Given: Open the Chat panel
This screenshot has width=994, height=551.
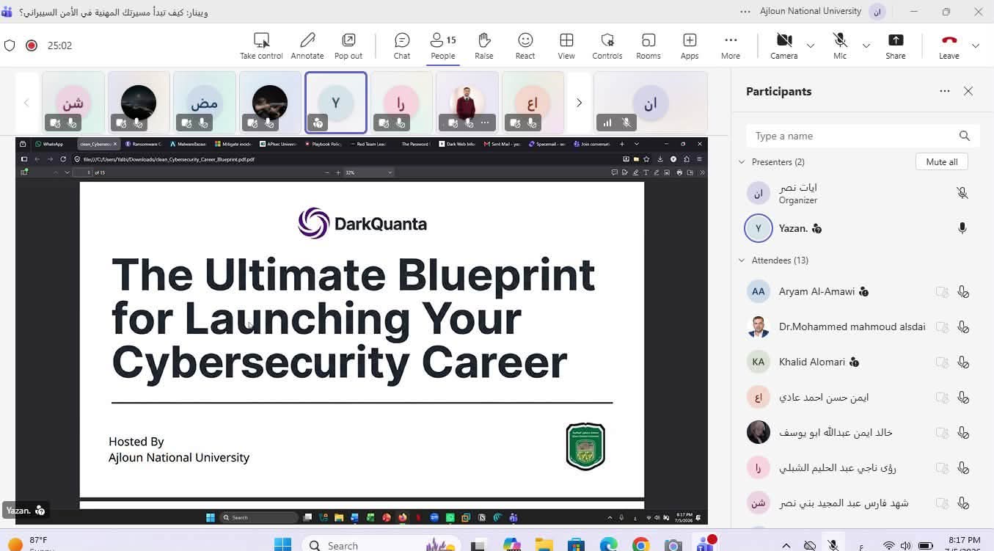Looking at the screenshot, I should pyautogui.click(x=401, y=45).
